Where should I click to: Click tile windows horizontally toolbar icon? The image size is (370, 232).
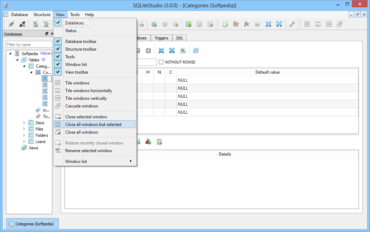pyautogui.click(x=318, y=24)
